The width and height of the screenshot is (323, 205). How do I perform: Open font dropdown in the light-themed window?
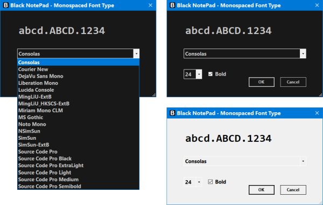click(303, 161)
